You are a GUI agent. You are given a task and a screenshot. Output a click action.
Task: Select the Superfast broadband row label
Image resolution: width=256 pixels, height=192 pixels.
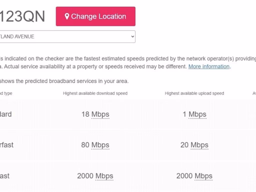coord(6,145)
